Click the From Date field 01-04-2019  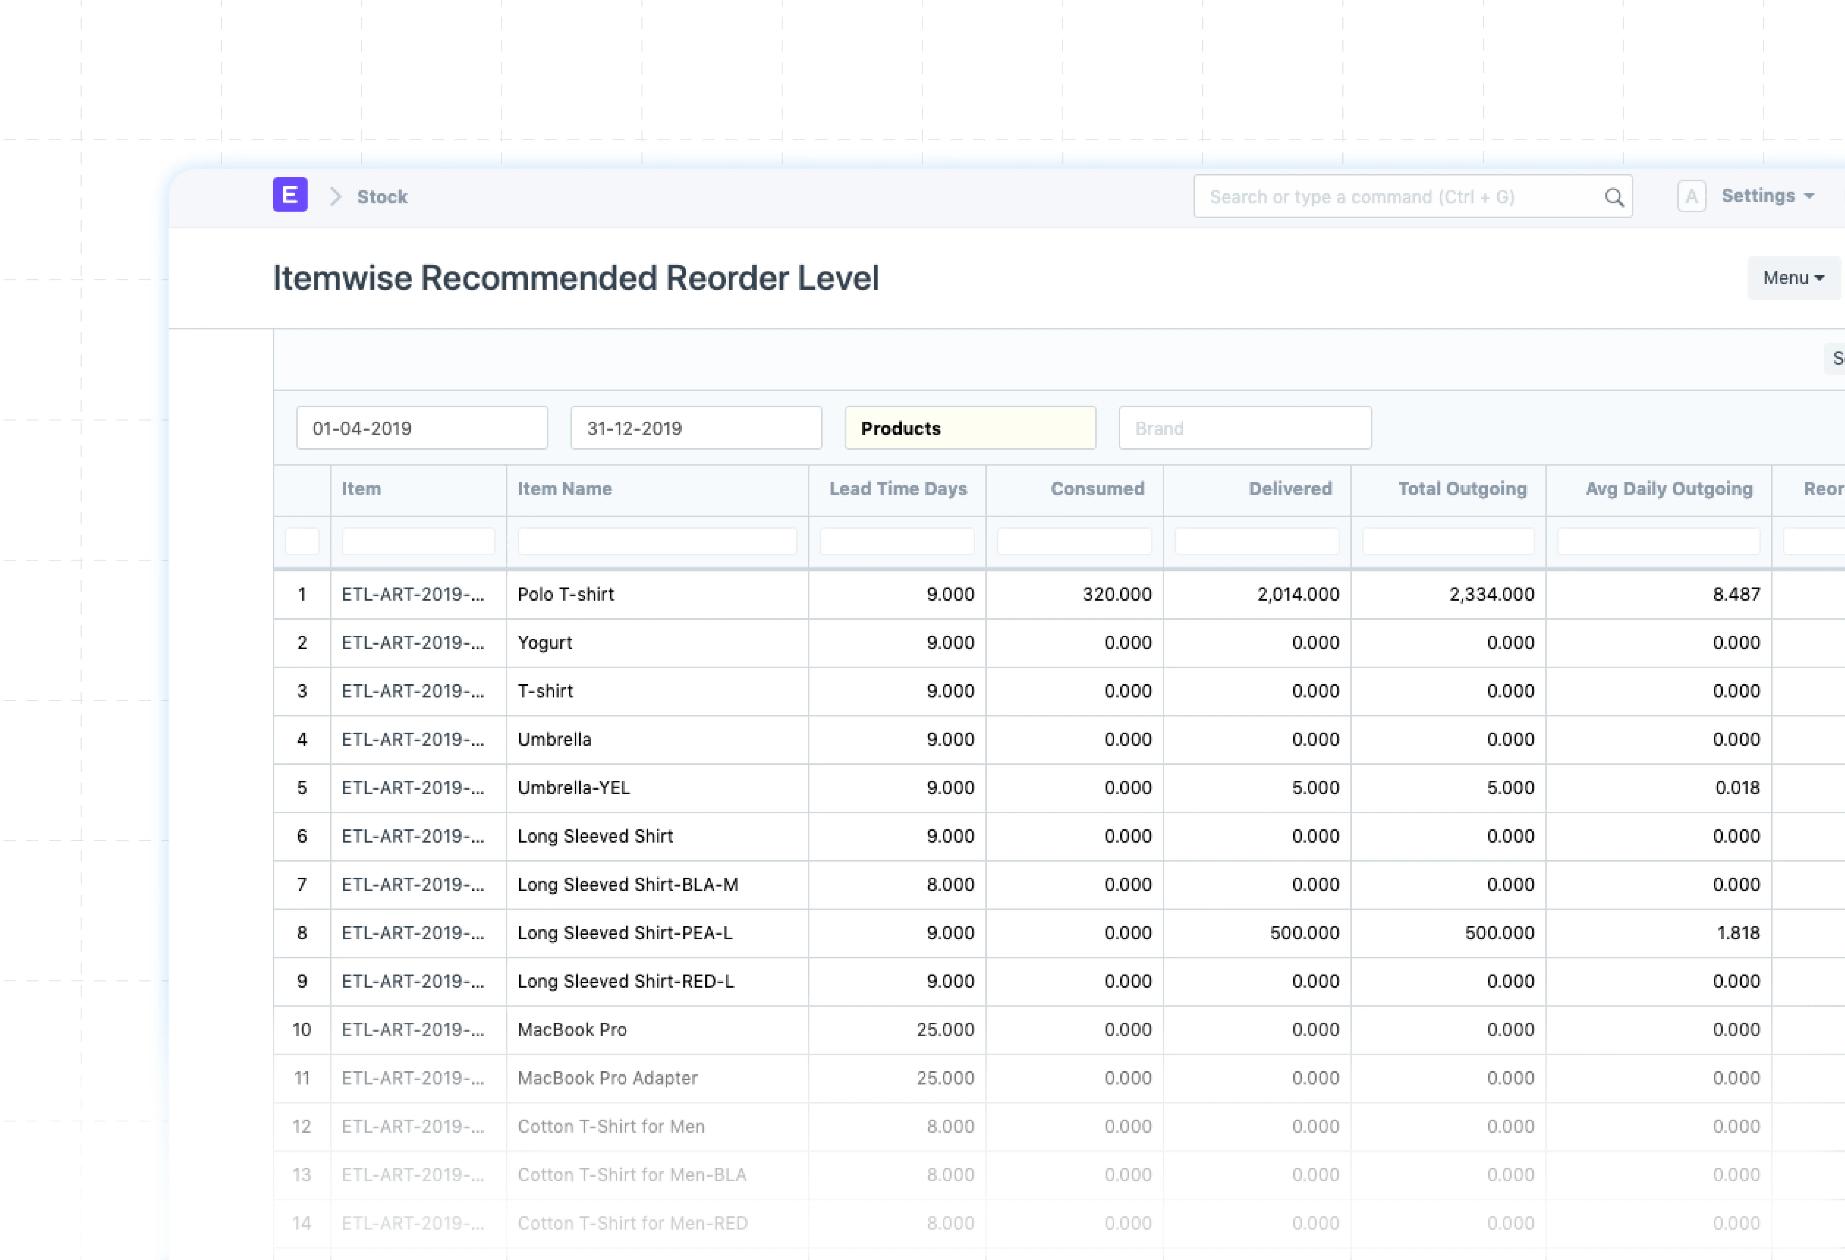pyautogui.click(x=422, y=428)
